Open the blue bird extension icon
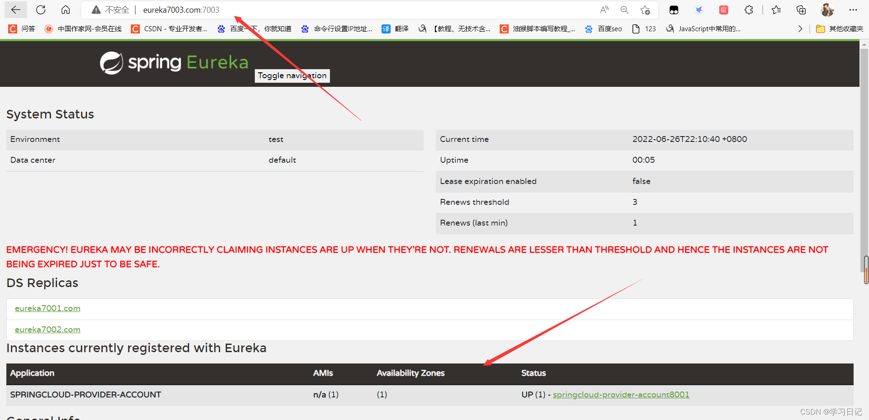 (x=699, y=9)
